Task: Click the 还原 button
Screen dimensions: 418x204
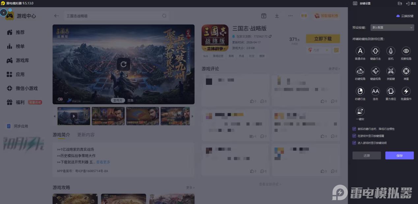Action: (367, 156)
